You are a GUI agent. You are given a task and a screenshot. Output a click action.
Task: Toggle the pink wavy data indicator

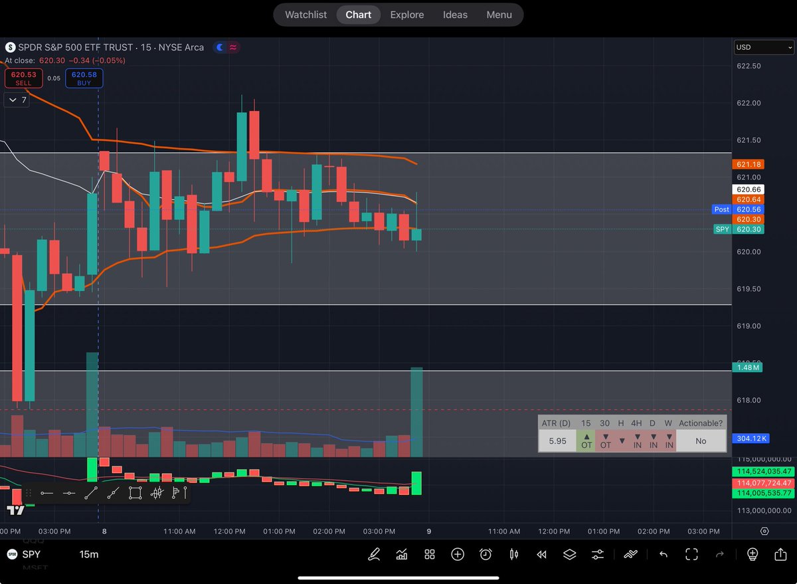(x=234, y=47)
